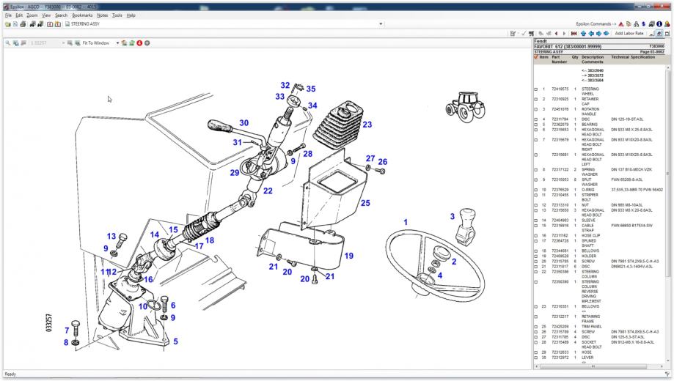Click the blue info circle icon
674x381 pixels.
(x=659, y=24)
